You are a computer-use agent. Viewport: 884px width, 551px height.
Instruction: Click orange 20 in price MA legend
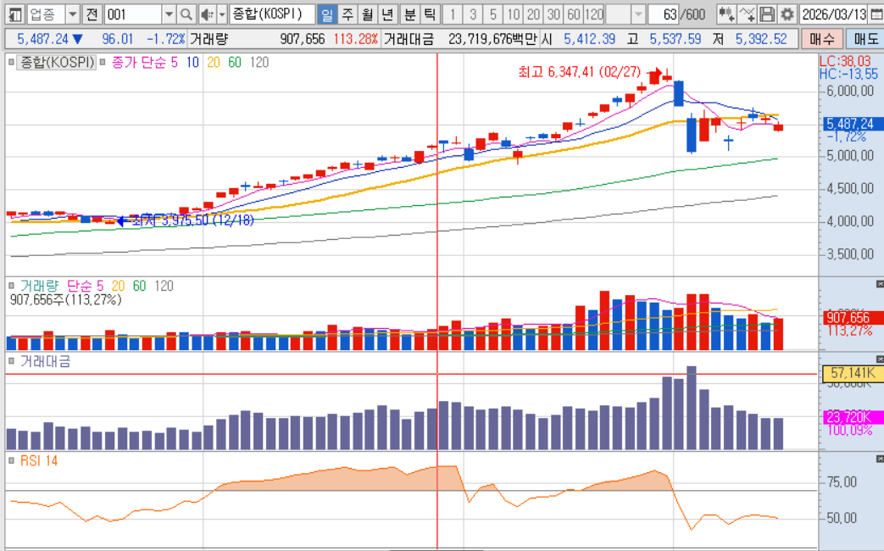tap(213, 62)
